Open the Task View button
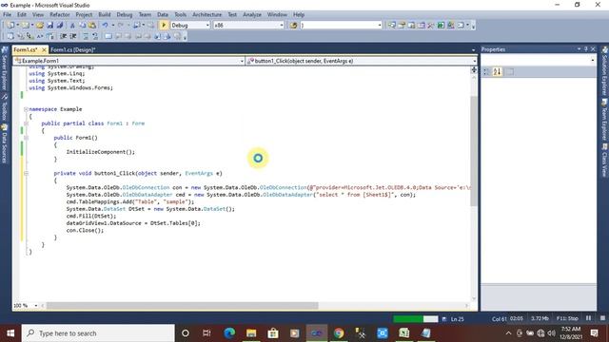609x342 pixels. tap(206, 333)
